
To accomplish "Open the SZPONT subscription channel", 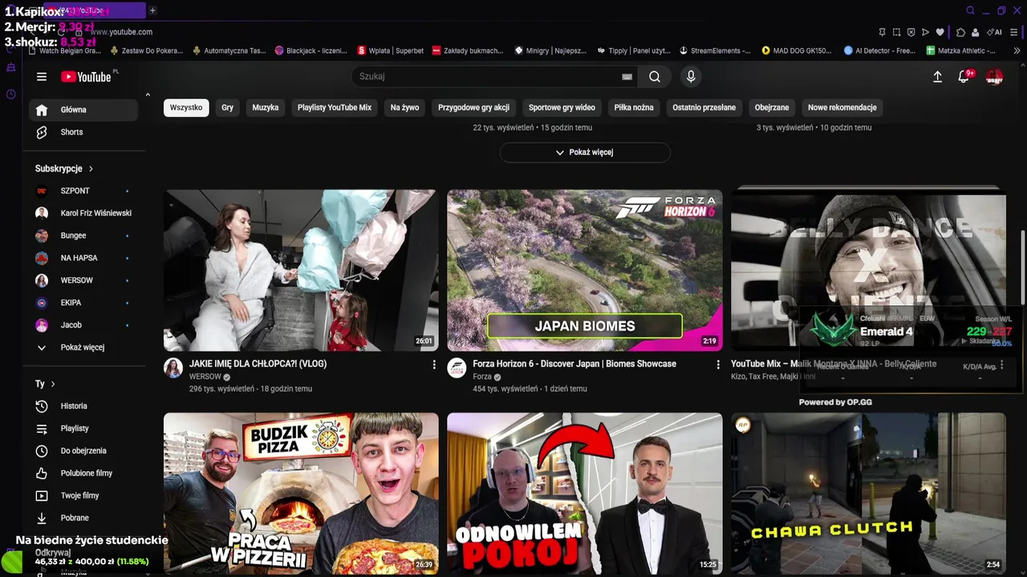I will (x=83, y=191).
